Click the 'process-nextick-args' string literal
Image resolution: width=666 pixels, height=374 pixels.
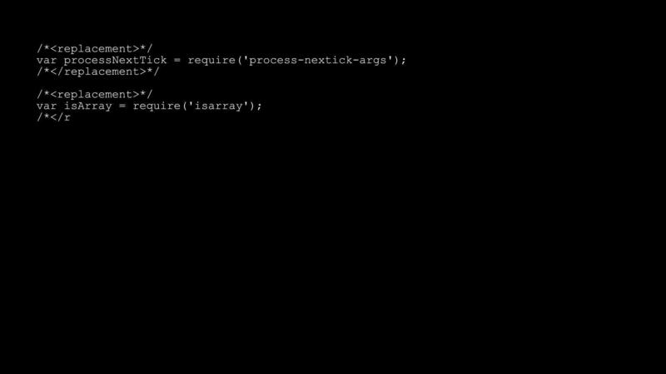pyautogui.click(x=318, y=60)
